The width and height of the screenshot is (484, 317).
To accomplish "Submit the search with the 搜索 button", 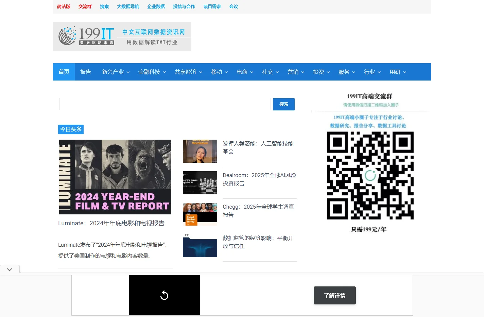I will [284, 104].
